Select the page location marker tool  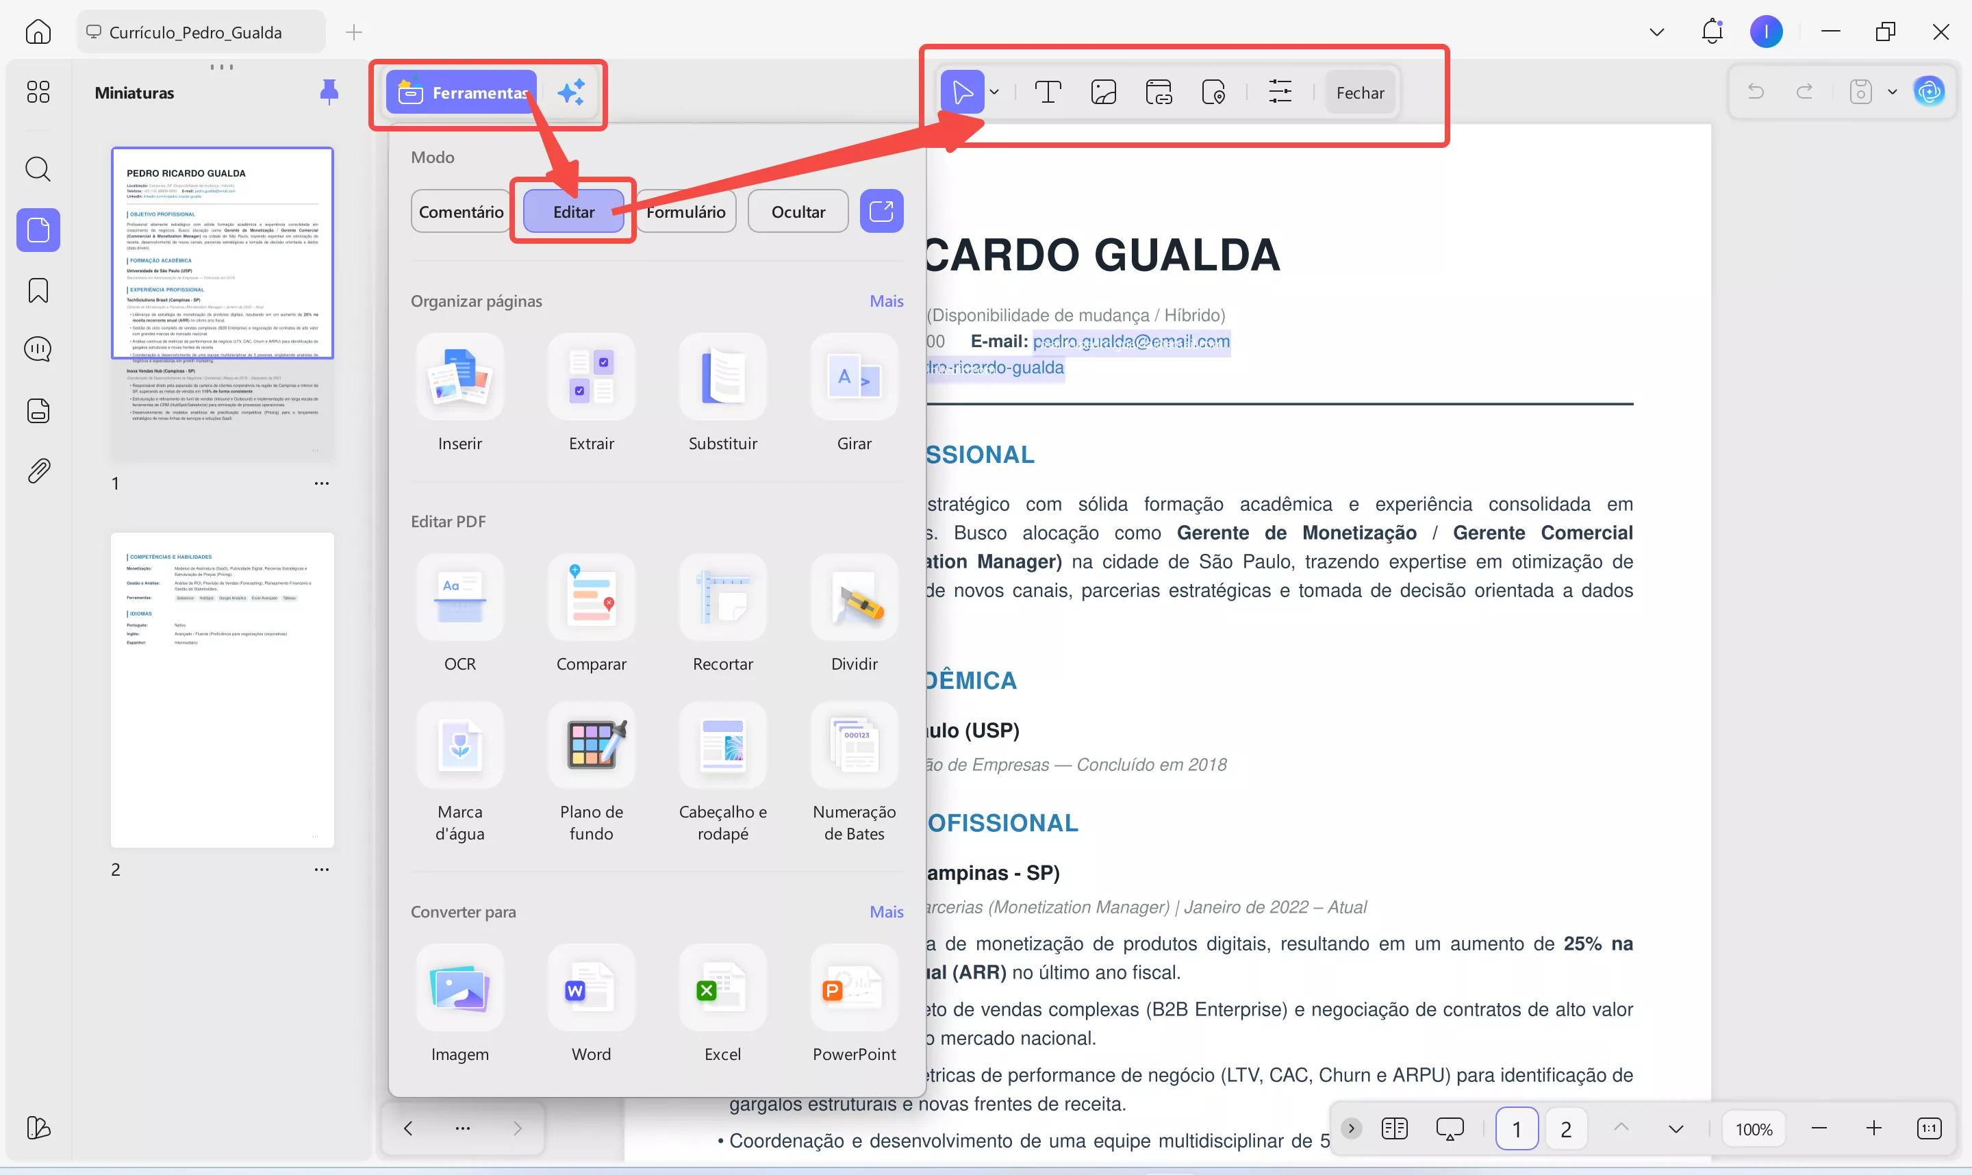pos(1213,92)
